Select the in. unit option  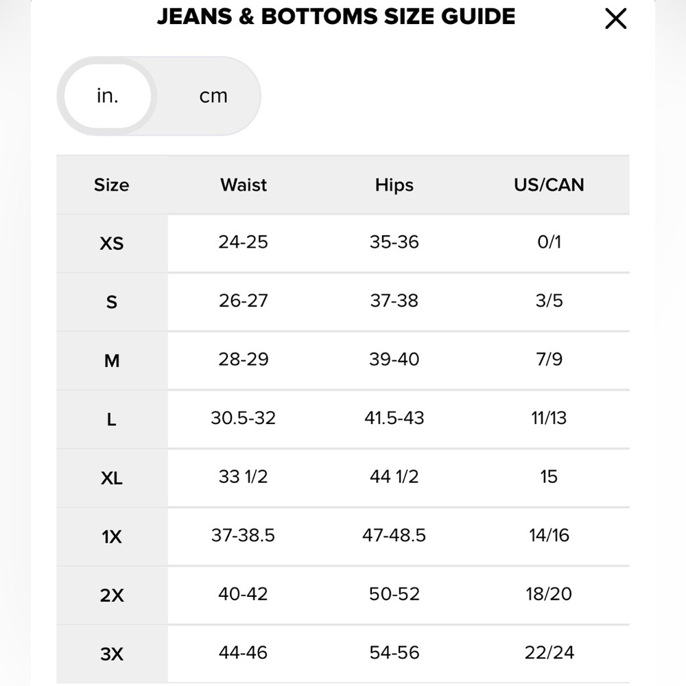click(x=108, y=96)
